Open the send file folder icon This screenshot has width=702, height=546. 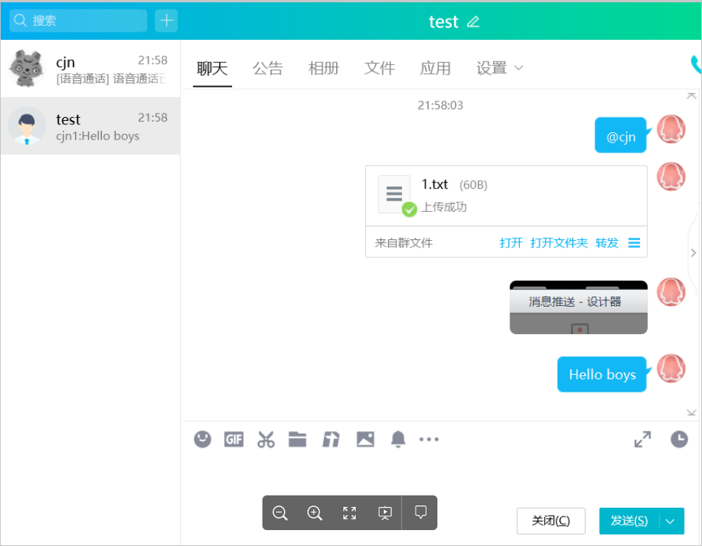pos(298,439)
